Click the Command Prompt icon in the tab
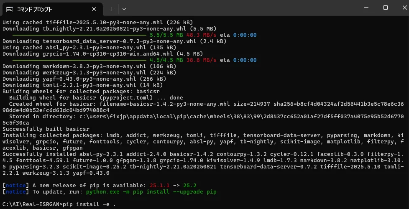 click(8, 9)
